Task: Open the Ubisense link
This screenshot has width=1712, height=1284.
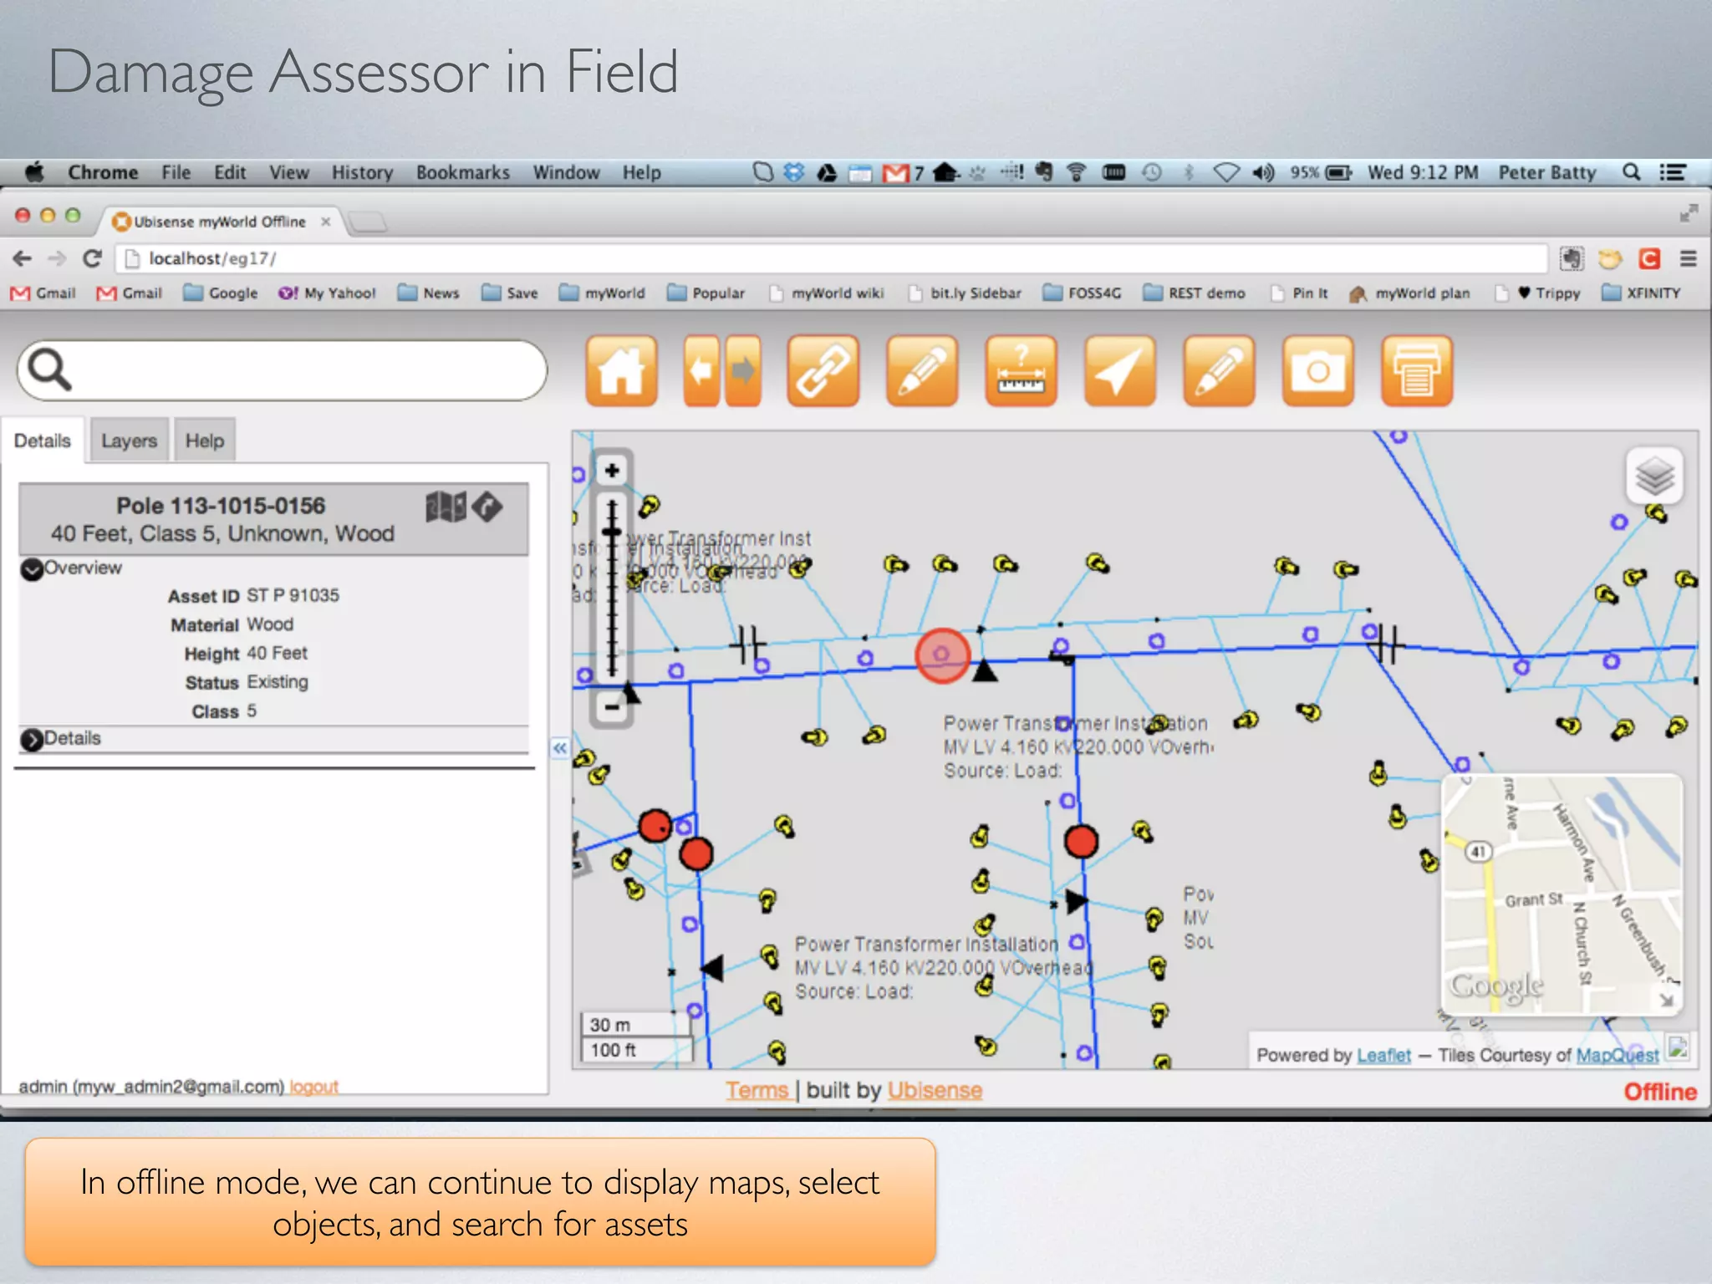Action: pyautogui.click(x=935, y=1090)
